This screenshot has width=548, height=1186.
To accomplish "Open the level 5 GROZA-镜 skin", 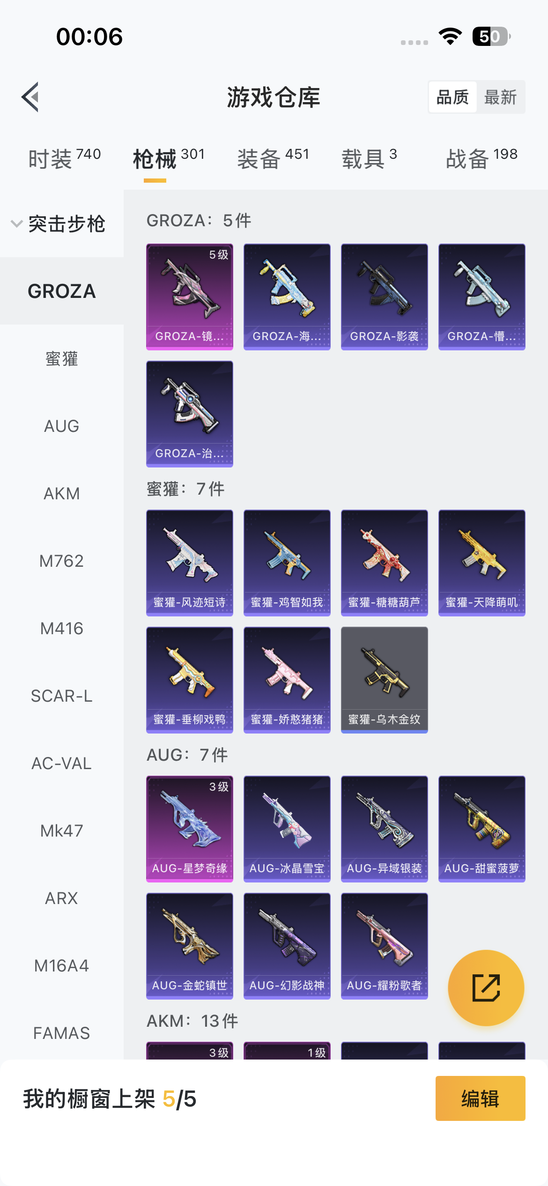I will click(x=190, y=296).
